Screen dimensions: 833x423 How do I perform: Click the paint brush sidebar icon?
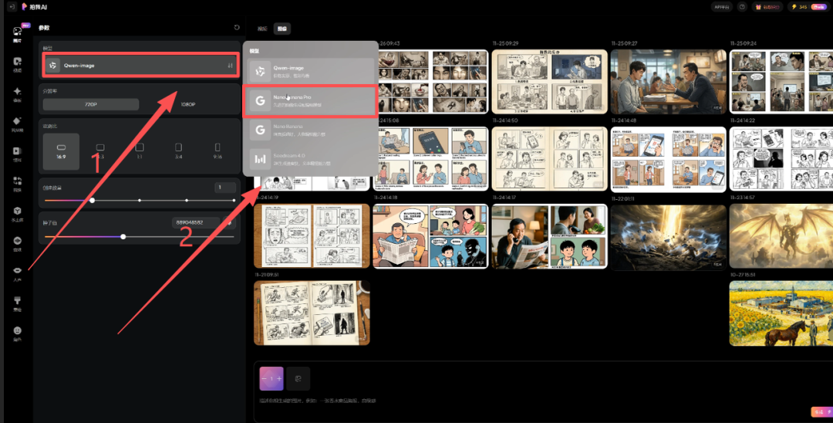click(x=17, y=302)
